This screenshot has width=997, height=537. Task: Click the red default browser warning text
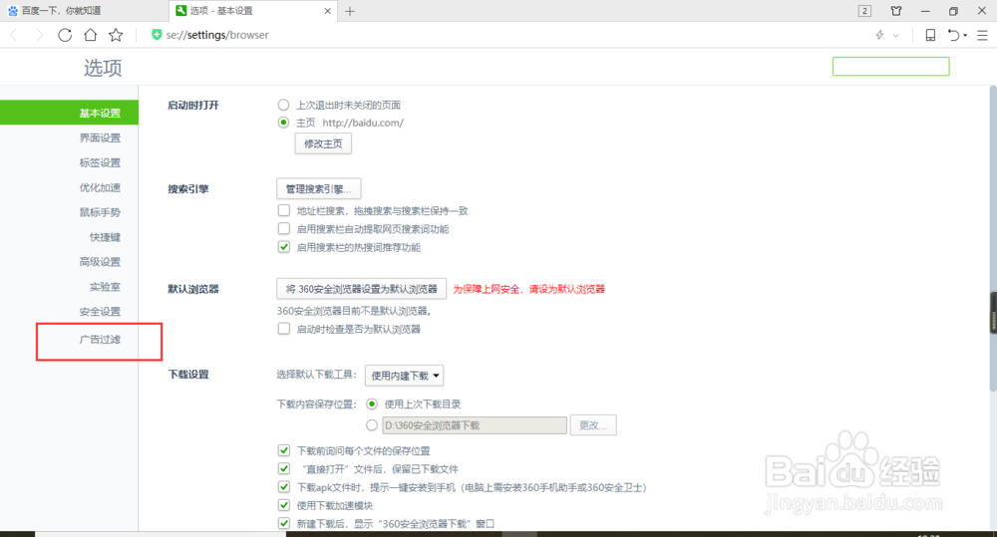(x=528, y=289)
